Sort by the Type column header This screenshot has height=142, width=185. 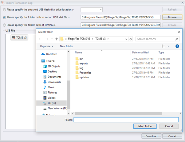(x=161, y=52)
